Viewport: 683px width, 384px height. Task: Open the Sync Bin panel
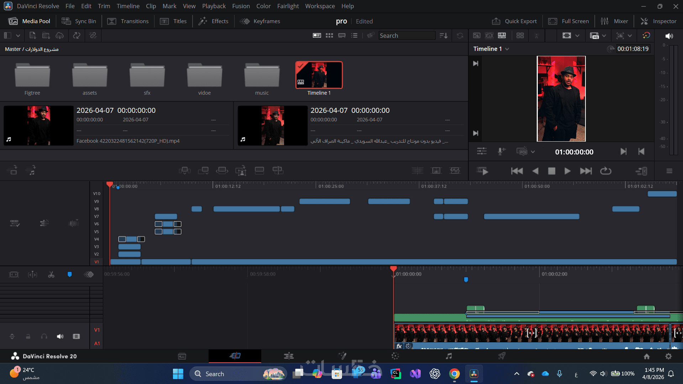[79, 21]
